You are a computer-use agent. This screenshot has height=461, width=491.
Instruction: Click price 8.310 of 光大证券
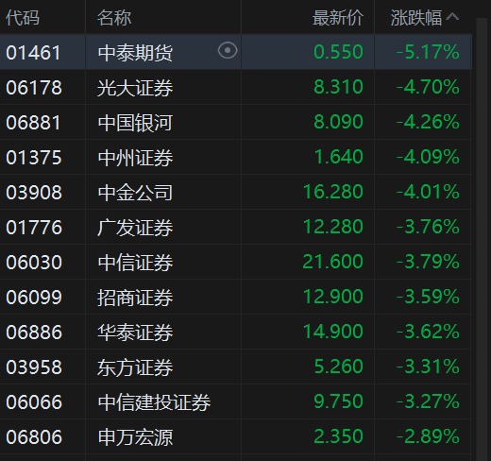click(x=339, y=87)
